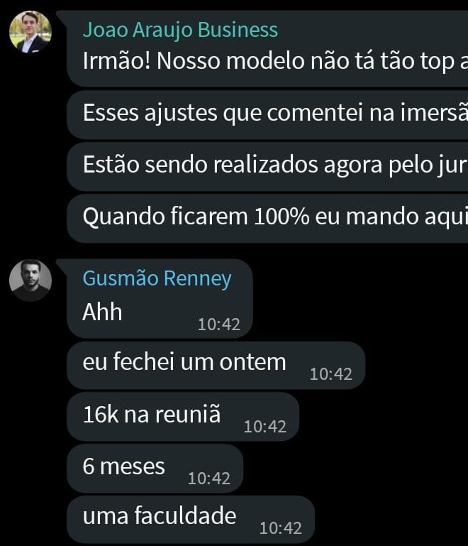Tap the timestamp on '6 meses'

209,479
